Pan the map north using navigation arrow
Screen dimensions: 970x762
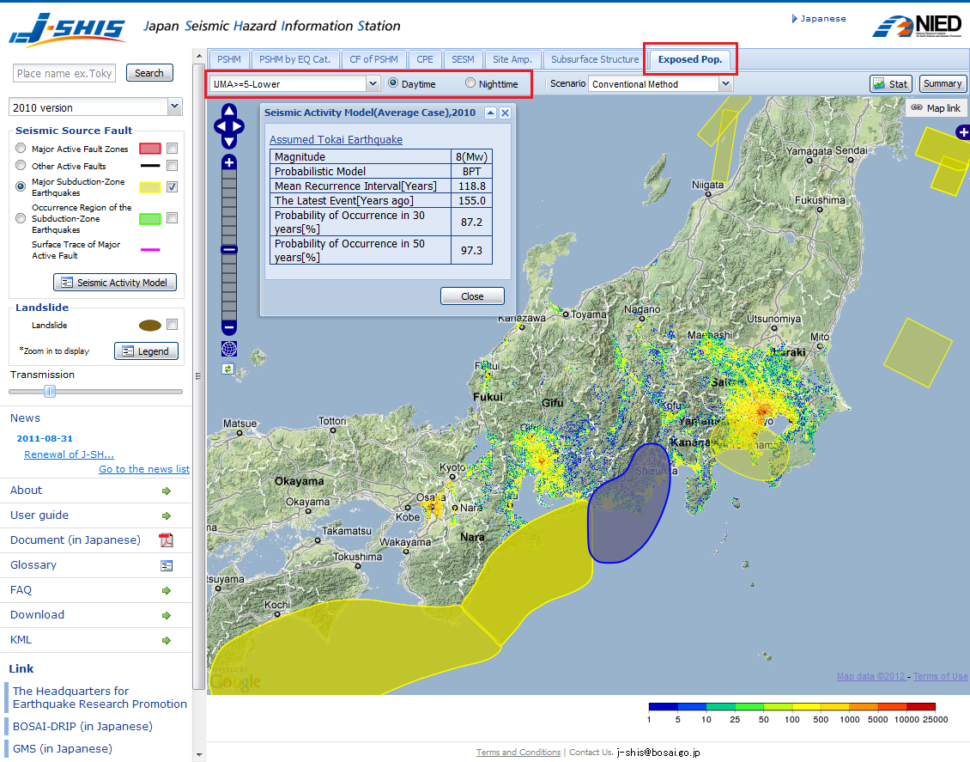point(227,113)
